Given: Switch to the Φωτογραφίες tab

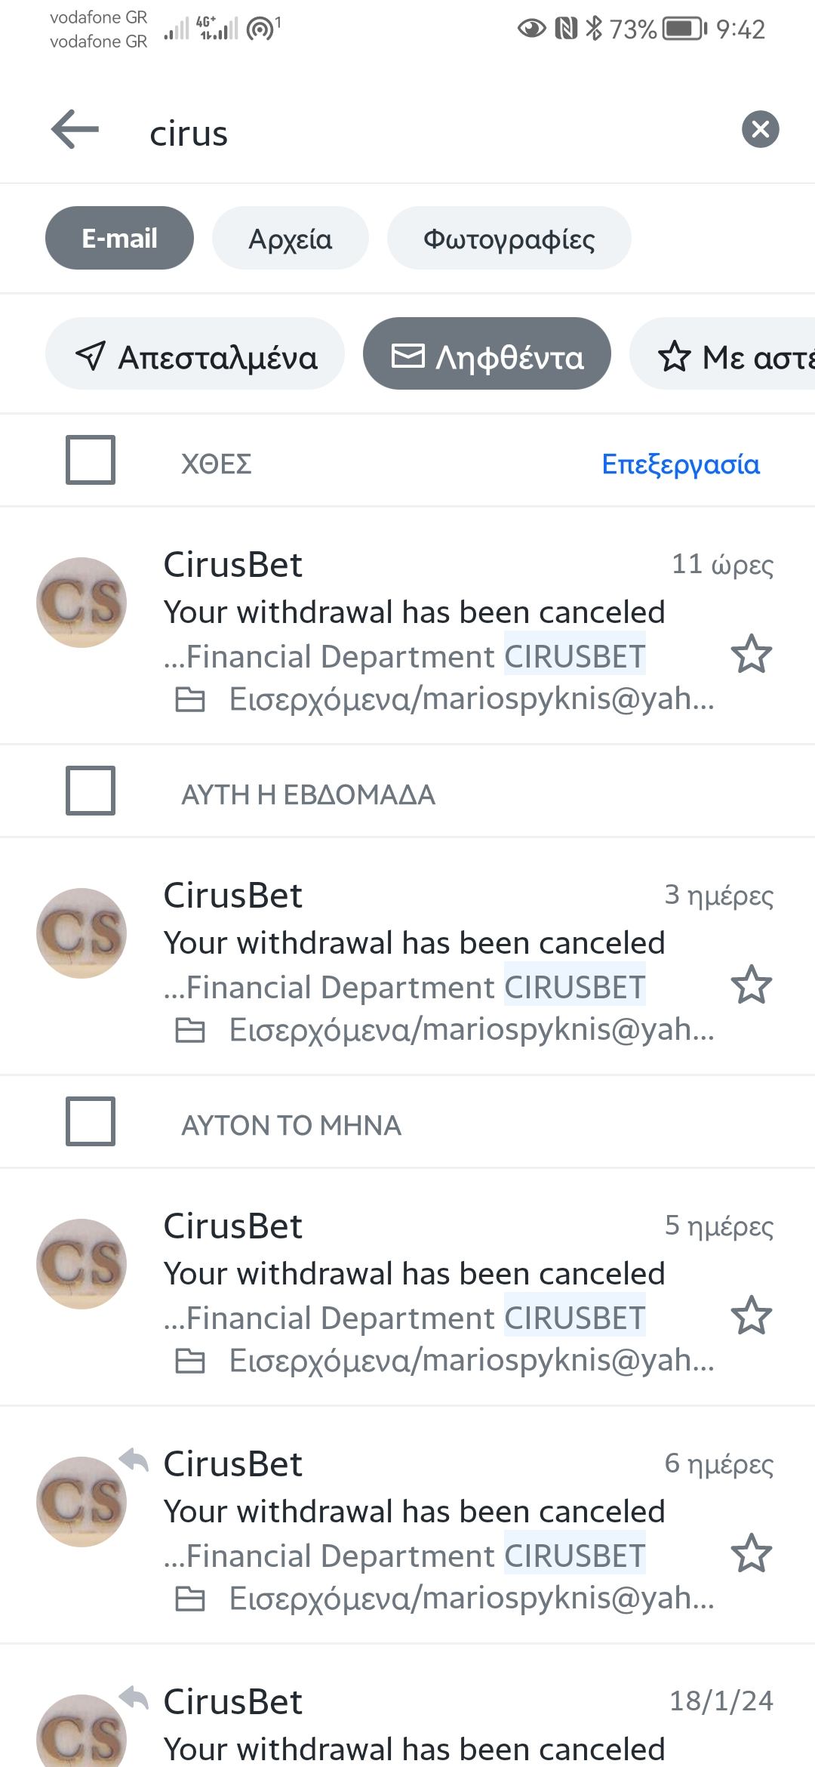Looking at the screenshot, I should 509,239.
